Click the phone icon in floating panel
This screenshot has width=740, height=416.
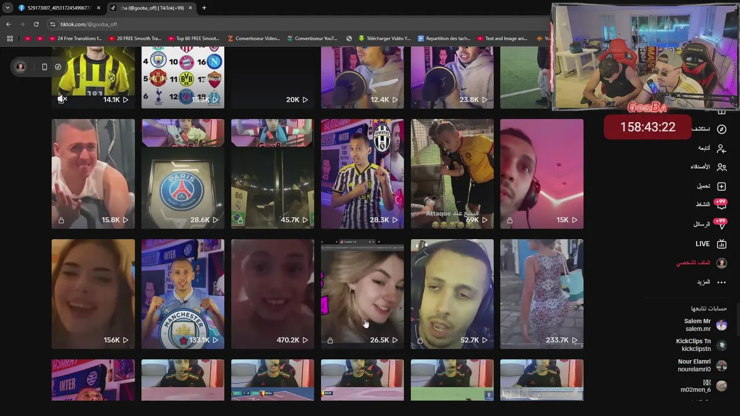(45, 67)
